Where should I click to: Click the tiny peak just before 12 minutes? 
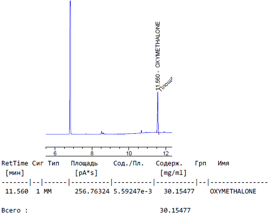pyautogui.click(x=164, y=132)
